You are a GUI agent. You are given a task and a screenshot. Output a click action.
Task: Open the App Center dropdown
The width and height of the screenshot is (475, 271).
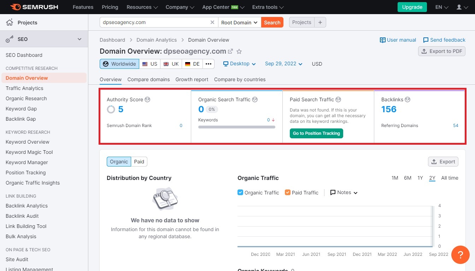pos(224,7)
